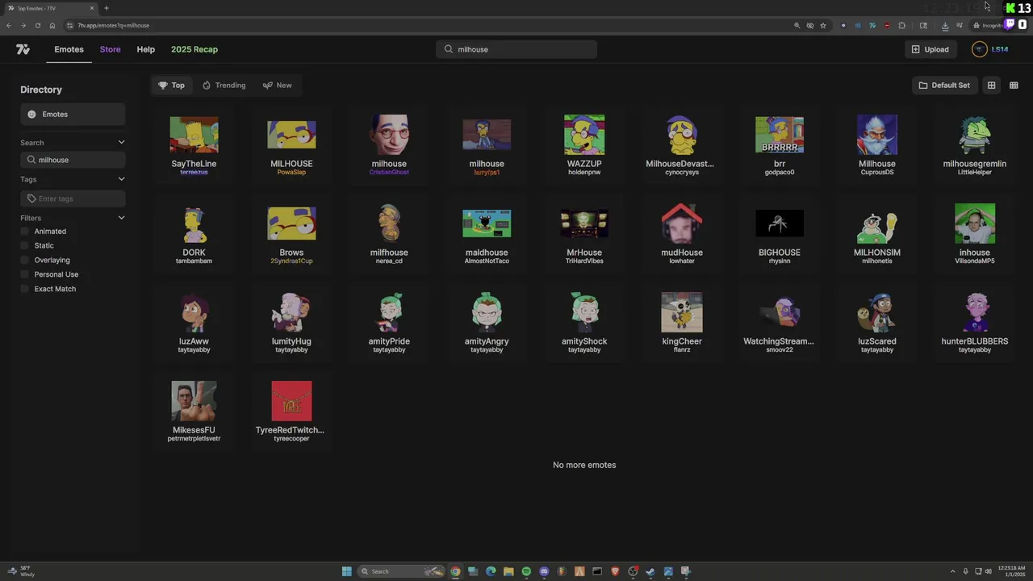Open the inhouse emote

point(974,234)
